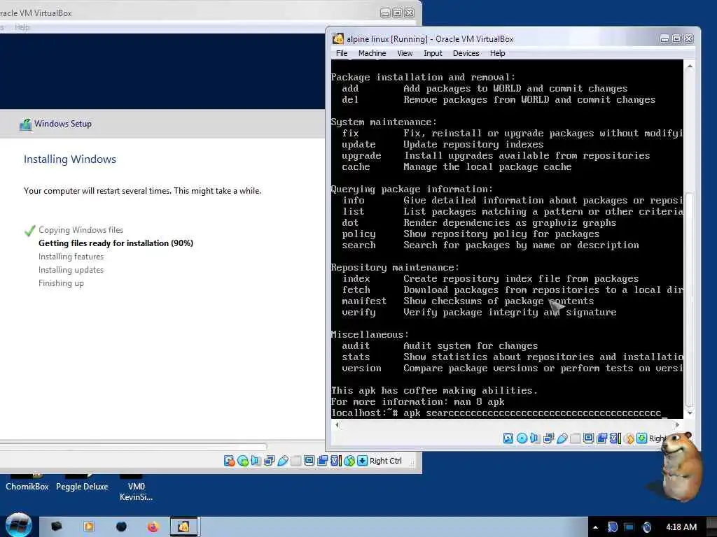Click USB indicator in Windows Setup VM status bar
This screenshot has width=717, height=537.
click(x=283, y=461)
